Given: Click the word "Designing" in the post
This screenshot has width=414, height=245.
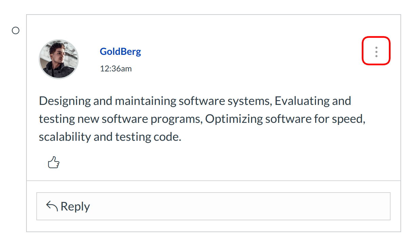Looking at the screenshot, I should (65, 101).
